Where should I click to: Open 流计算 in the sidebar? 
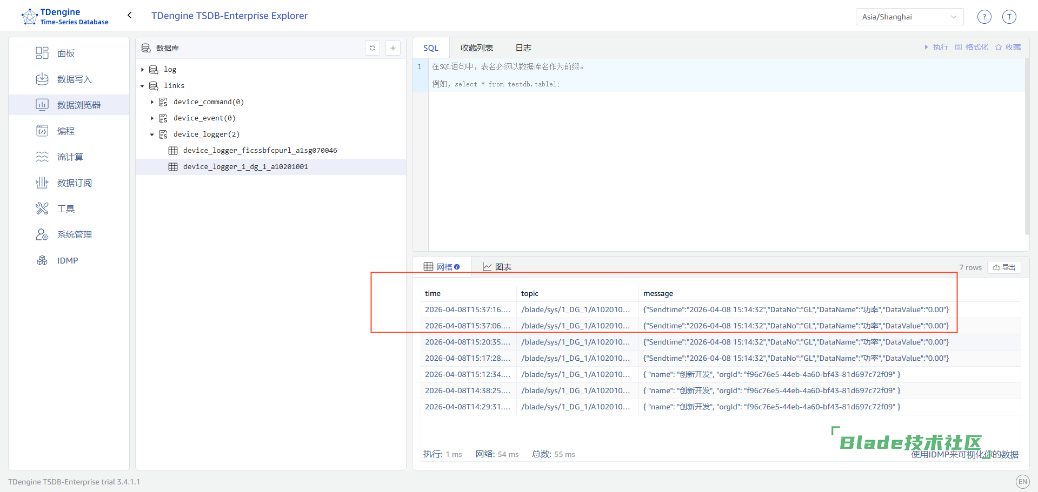(x=70, y=157)
